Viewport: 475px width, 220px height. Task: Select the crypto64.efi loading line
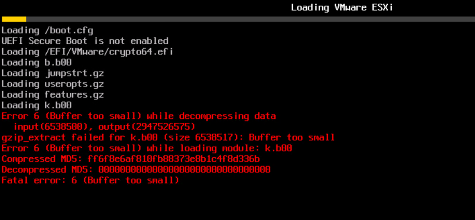(x=87, y=51)
